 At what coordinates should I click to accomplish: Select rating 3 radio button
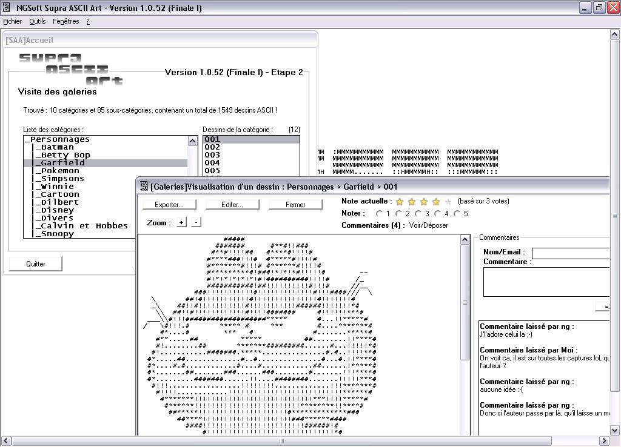(x=418, y=214)
